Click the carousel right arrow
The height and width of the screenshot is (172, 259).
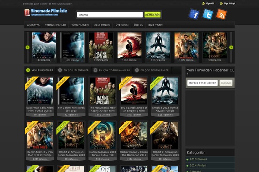(231, 47)
